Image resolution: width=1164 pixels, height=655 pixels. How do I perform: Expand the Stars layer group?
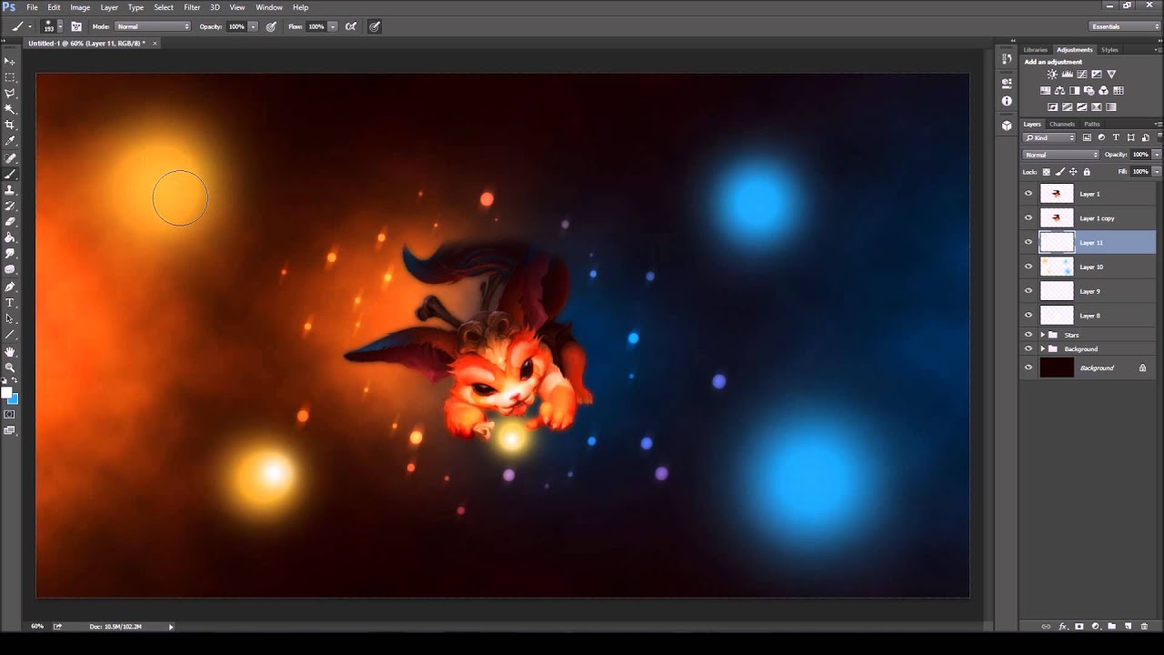(1042, 335)
